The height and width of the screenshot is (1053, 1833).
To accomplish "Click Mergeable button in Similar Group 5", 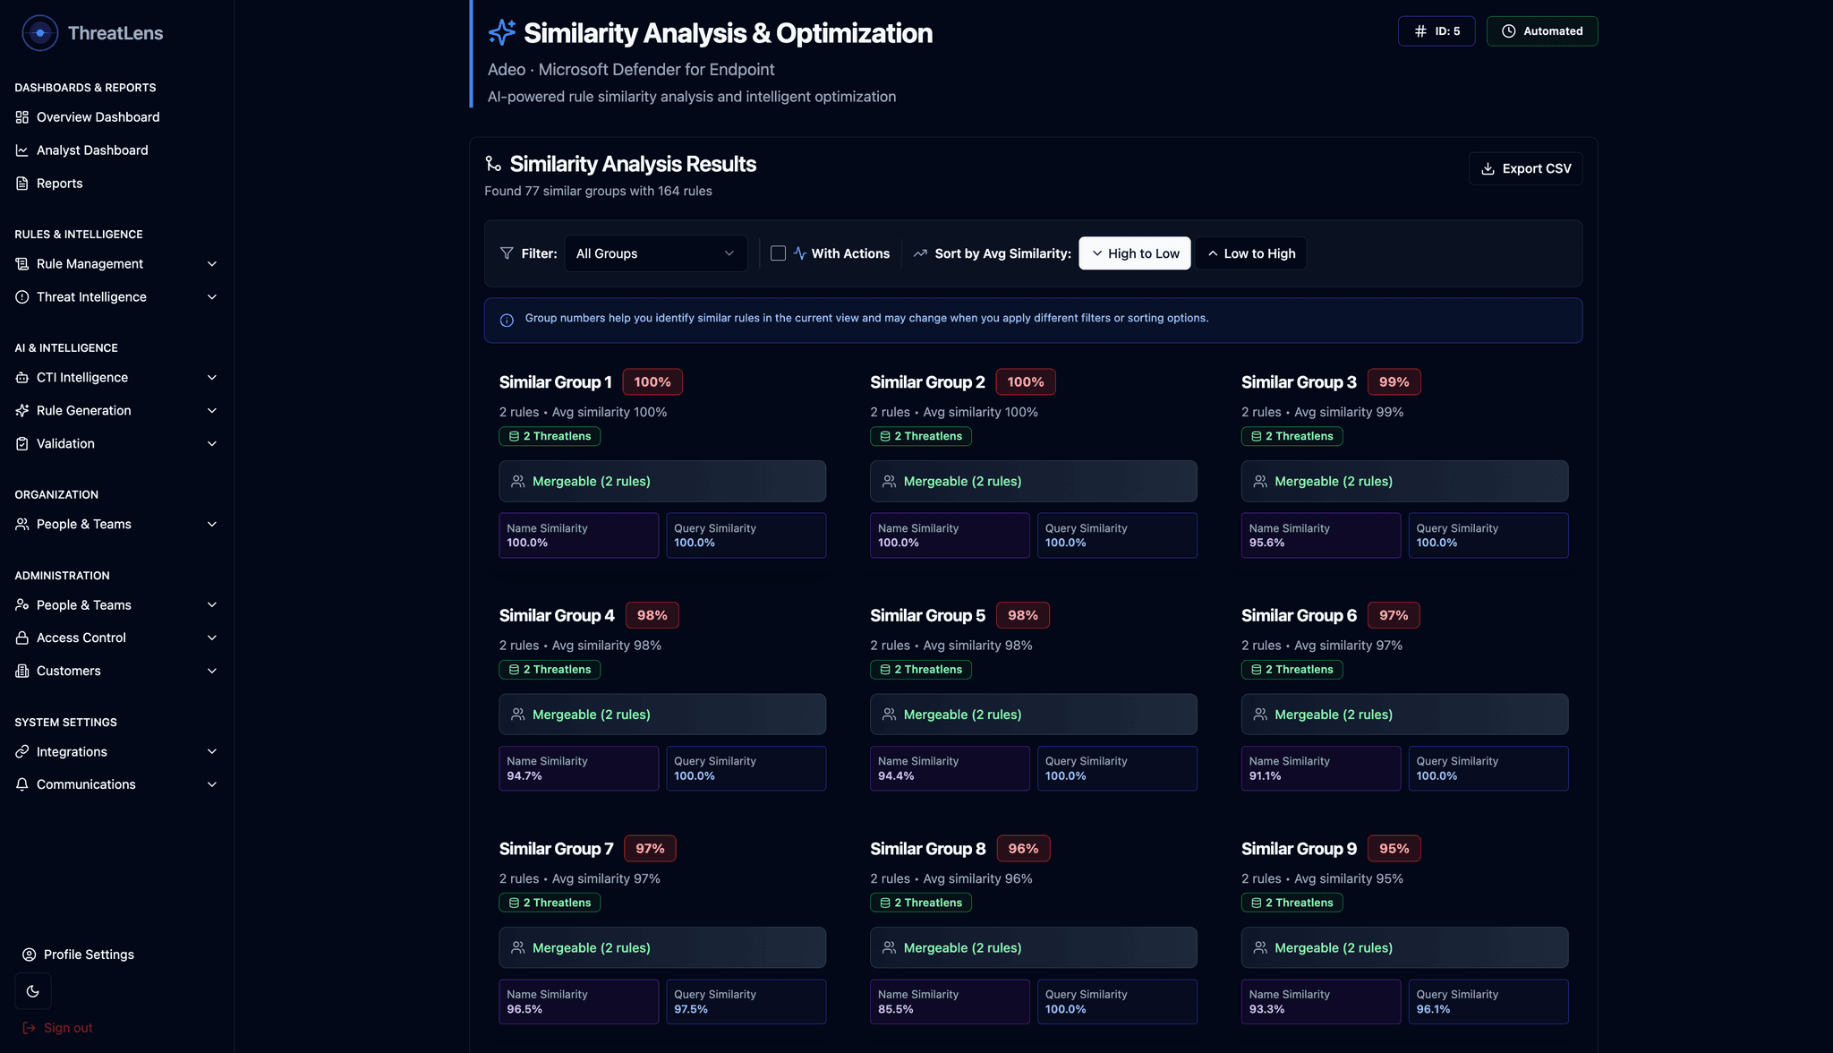I will pos(1034,715).
